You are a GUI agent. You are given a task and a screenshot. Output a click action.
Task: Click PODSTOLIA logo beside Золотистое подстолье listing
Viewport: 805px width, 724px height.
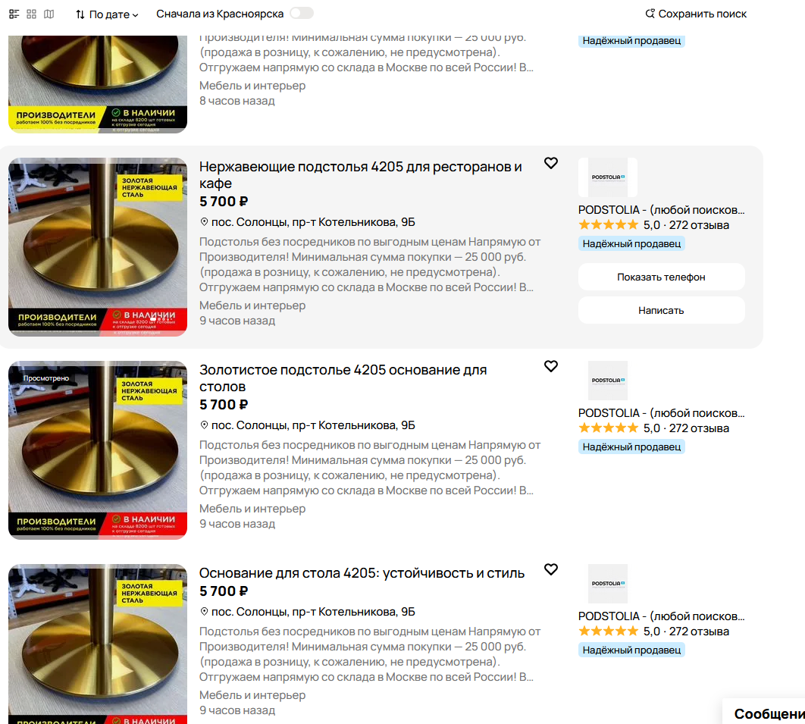pyautogui.click(x=607, y=381)
